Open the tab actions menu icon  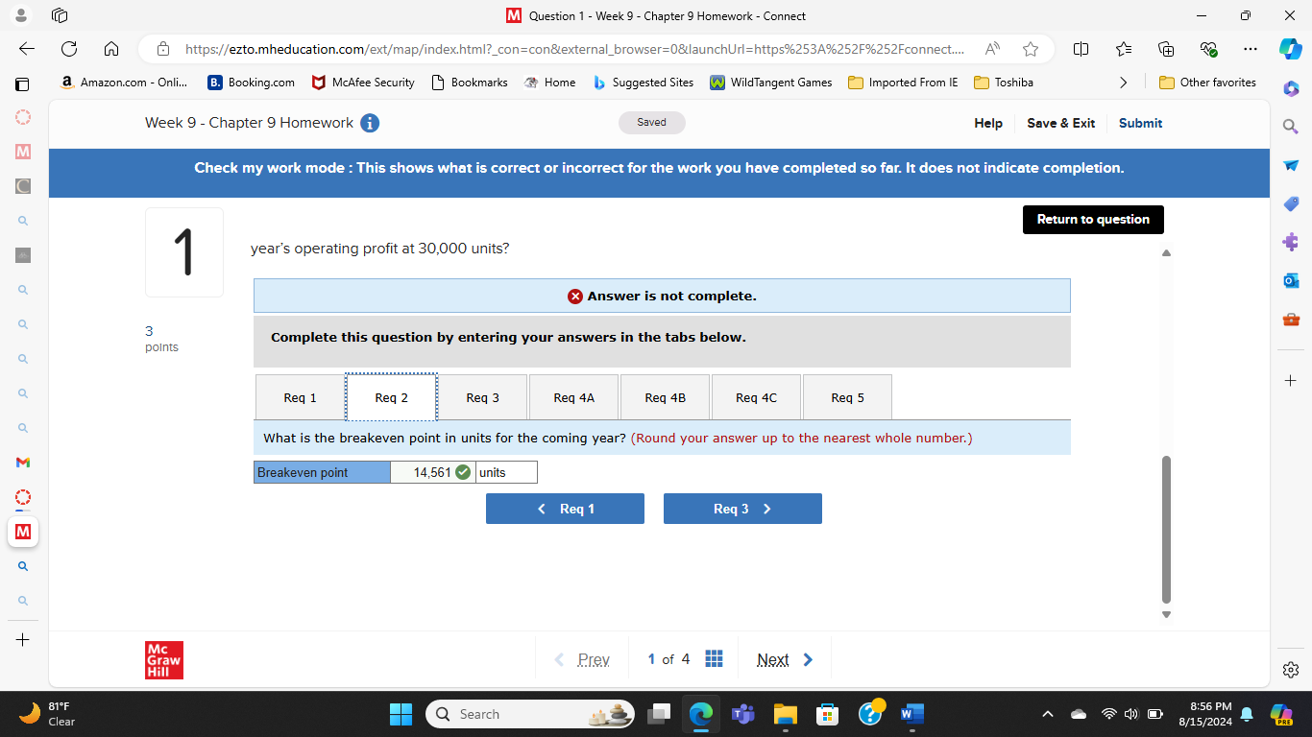[x=60, y=15]
